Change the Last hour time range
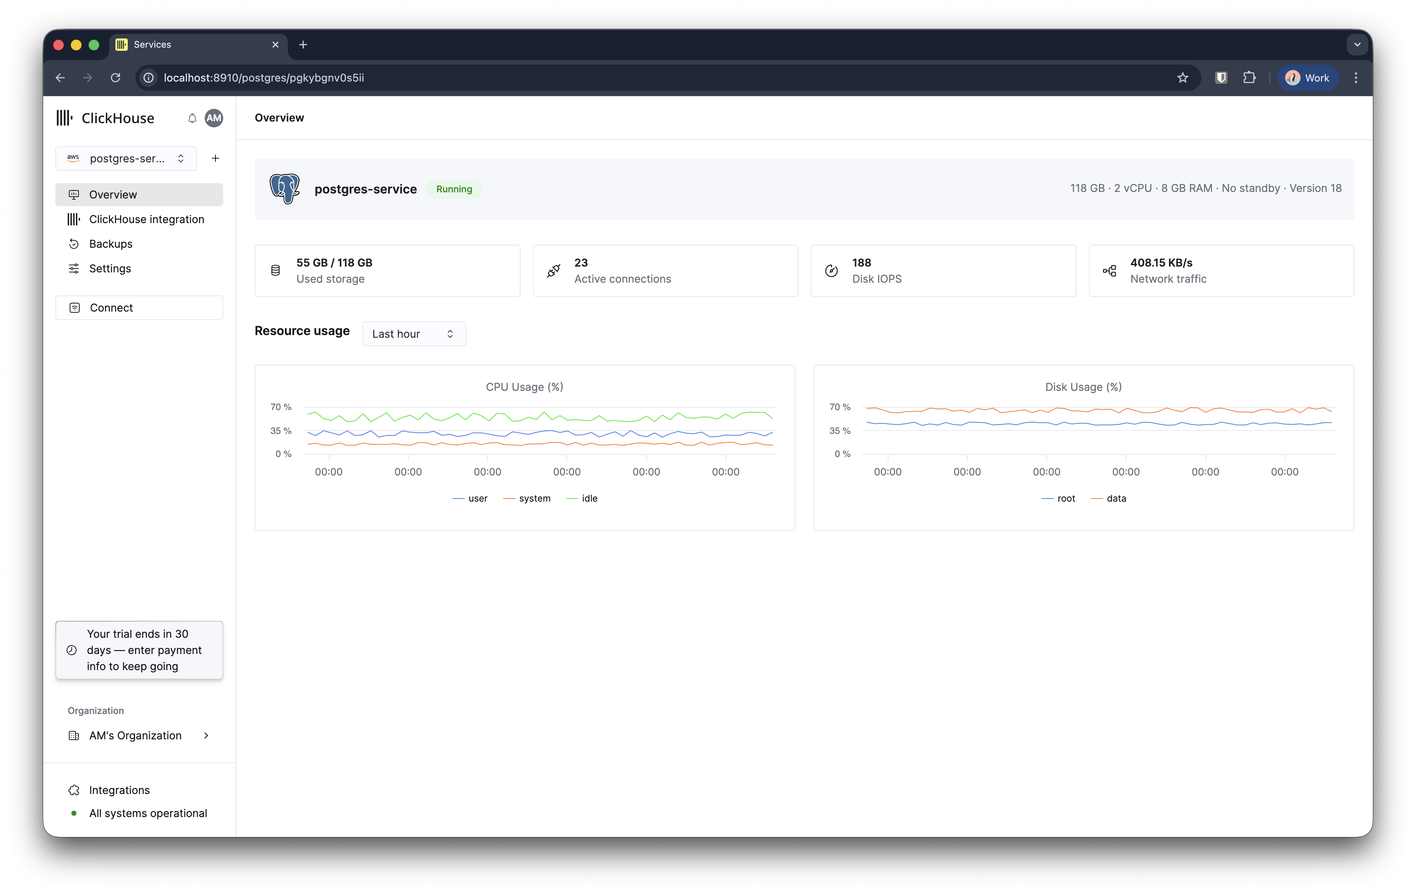Screen dimensions: 1416x894 (413, 333)
